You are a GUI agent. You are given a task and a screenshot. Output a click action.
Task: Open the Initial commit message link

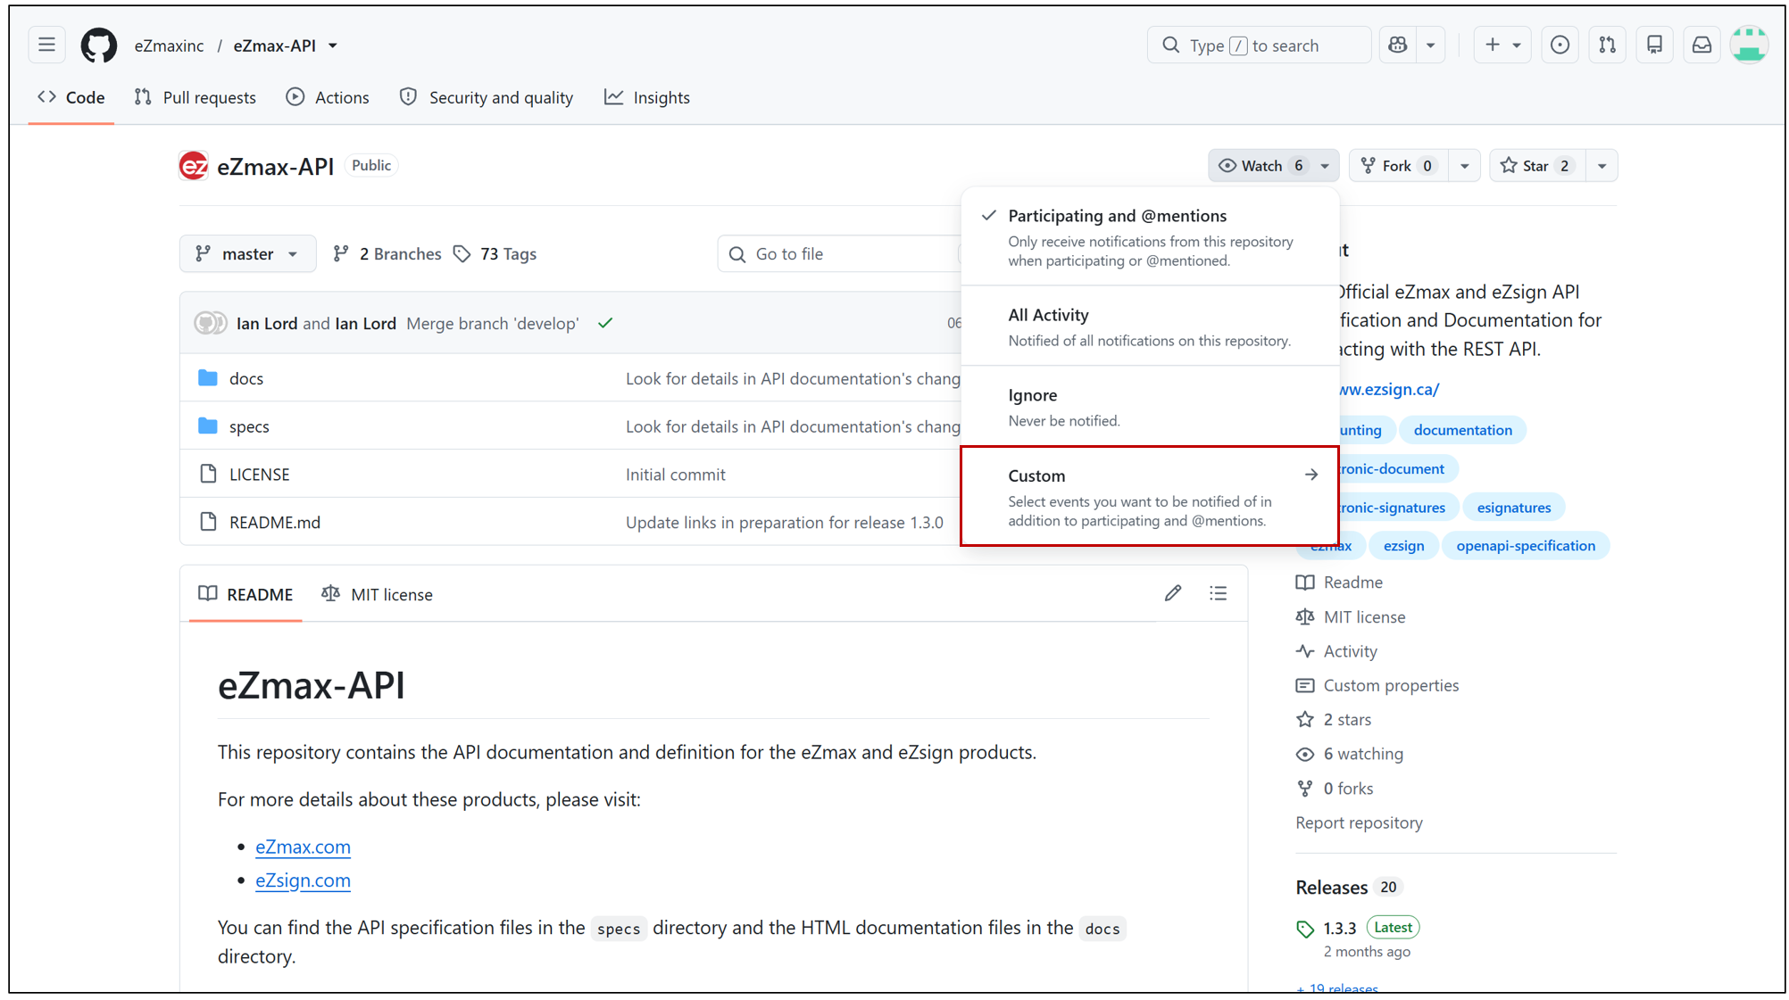pos(676,475)
